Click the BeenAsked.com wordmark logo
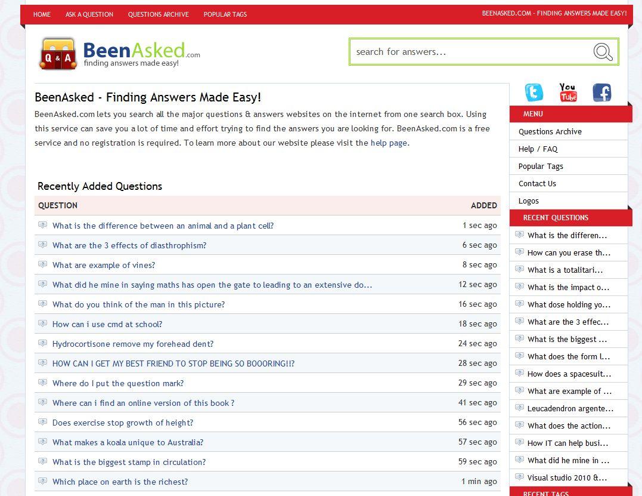Screen dimensions: 642x496 tap(142, 54)
